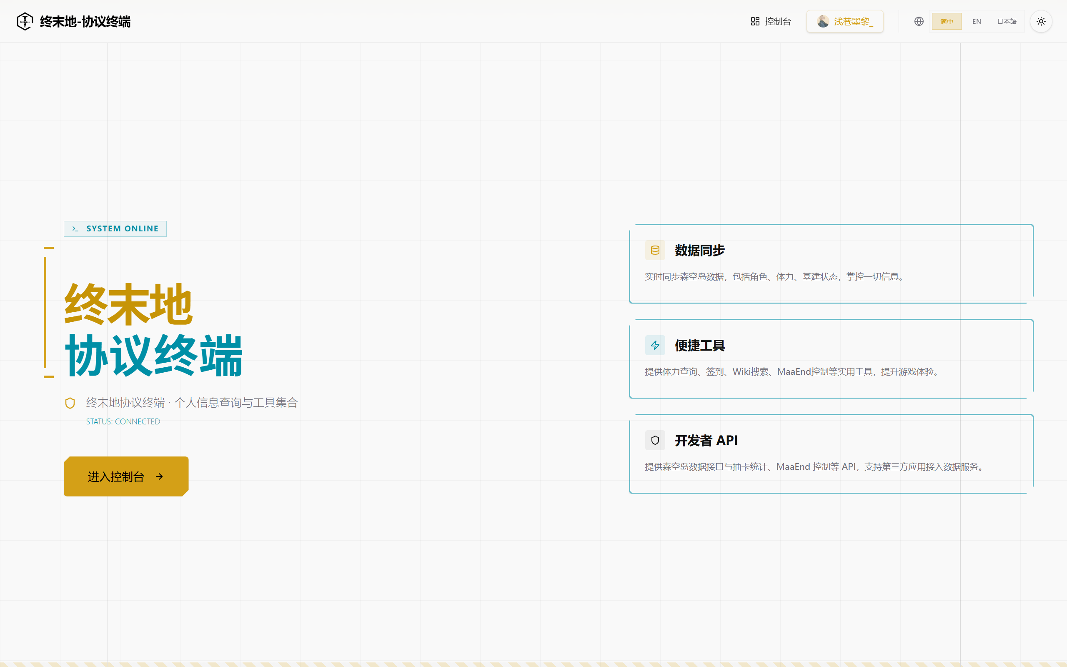
Task: Click the 控制台 grid icon in header
Action: pos(755,21)
